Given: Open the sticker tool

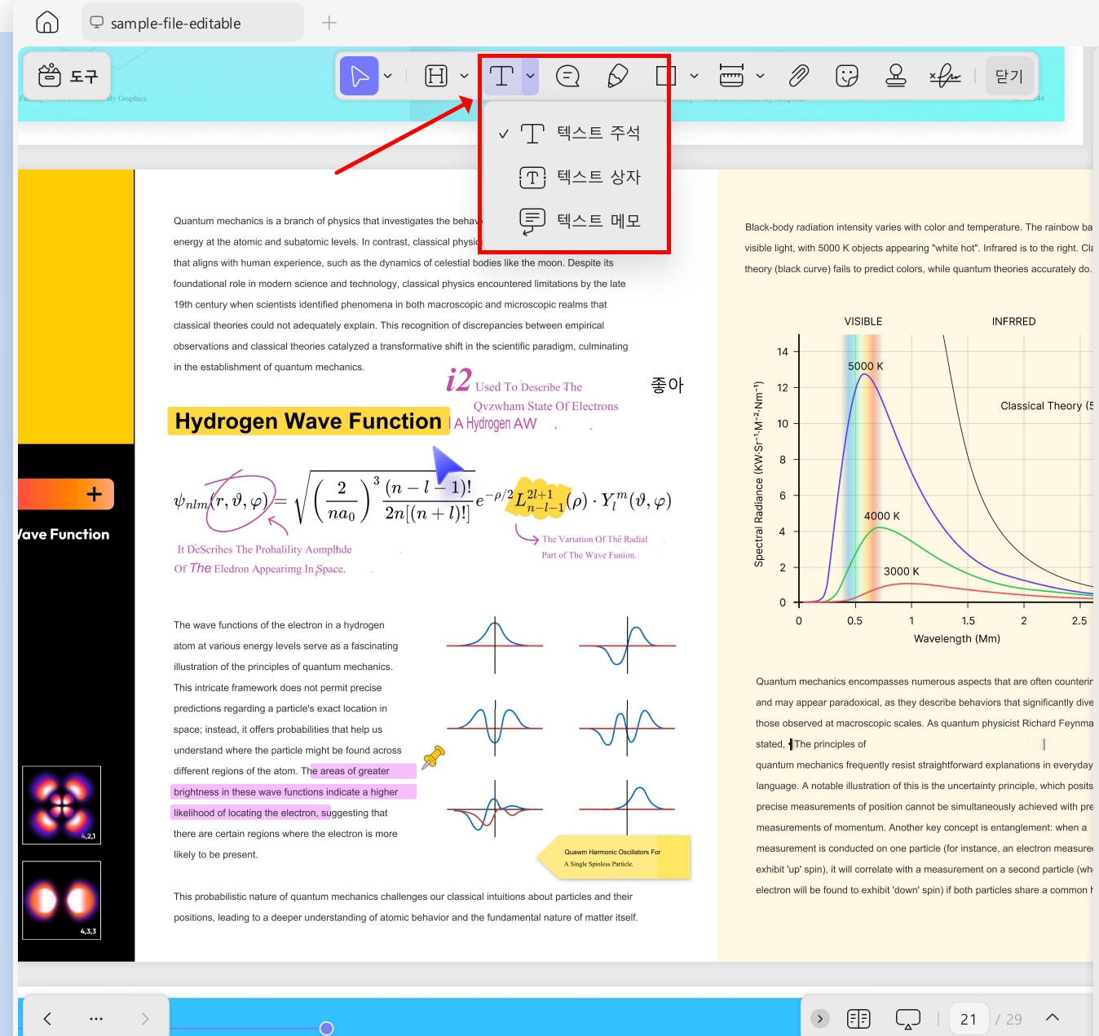Looking at the screenshot, I should click(847, 76).
